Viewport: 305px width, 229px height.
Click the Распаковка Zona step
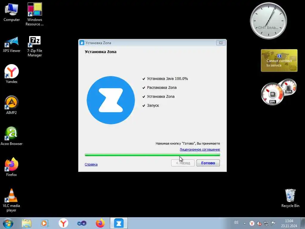(x=160, y=88)
